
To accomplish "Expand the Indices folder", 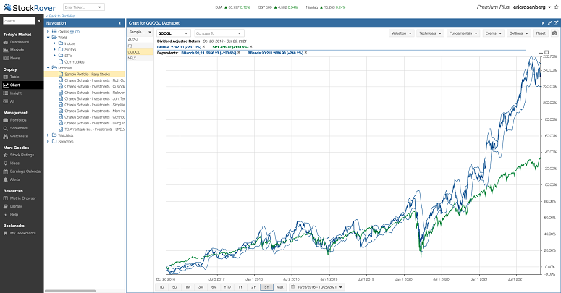I will point(54,43).
